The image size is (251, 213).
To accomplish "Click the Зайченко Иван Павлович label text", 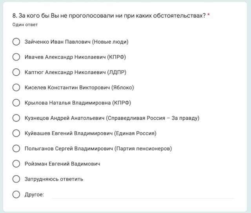I will pos(76,42).
